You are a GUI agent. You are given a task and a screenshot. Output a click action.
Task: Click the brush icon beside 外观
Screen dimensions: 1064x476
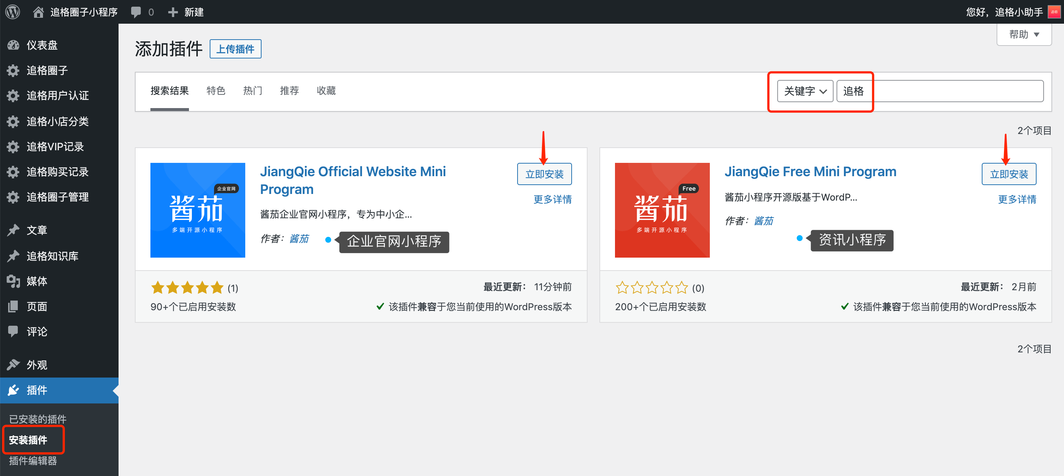pyautogui.click(x=13, y=365)
